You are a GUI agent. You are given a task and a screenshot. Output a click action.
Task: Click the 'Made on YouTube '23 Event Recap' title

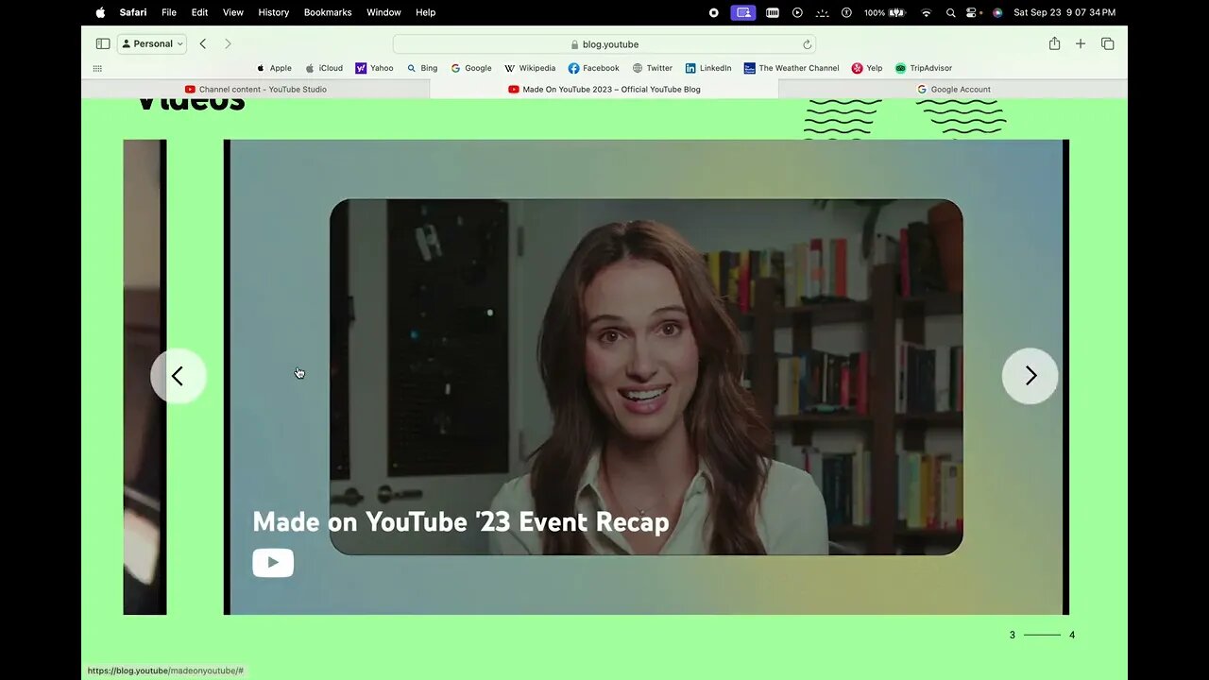click(461, 521)
